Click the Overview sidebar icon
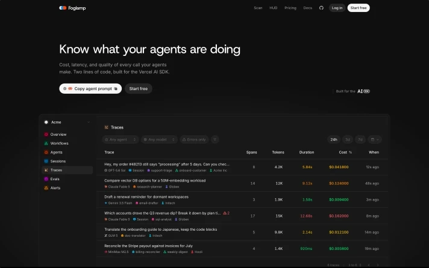The image size is (429, 268). coord(46,134)
